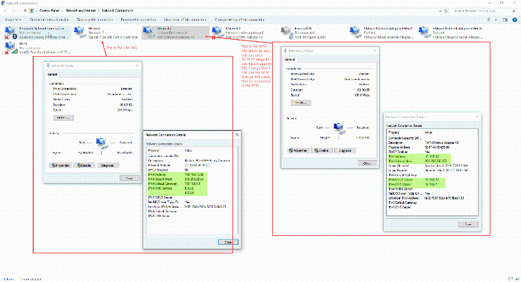Expand the chevron after Control Panel breadcrumb
The height and width of the screenshot is (282, 521).
62,10
